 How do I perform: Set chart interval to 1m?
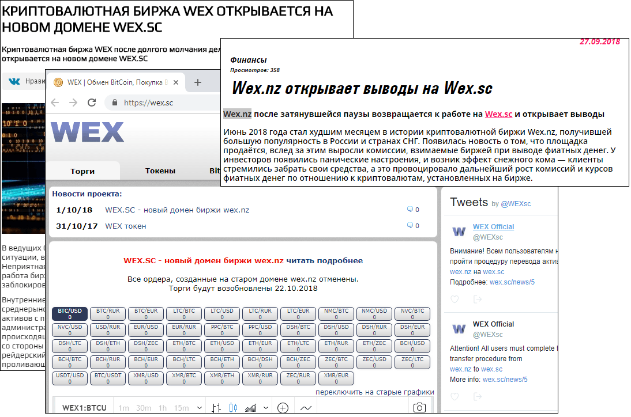coord(124,408)
